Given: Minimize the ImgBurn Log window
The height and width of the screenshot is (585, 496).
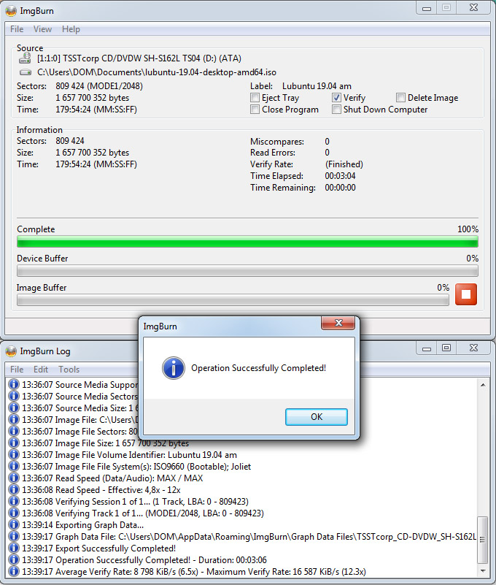Looking at the screenshot, I should (x=427, y=348).
